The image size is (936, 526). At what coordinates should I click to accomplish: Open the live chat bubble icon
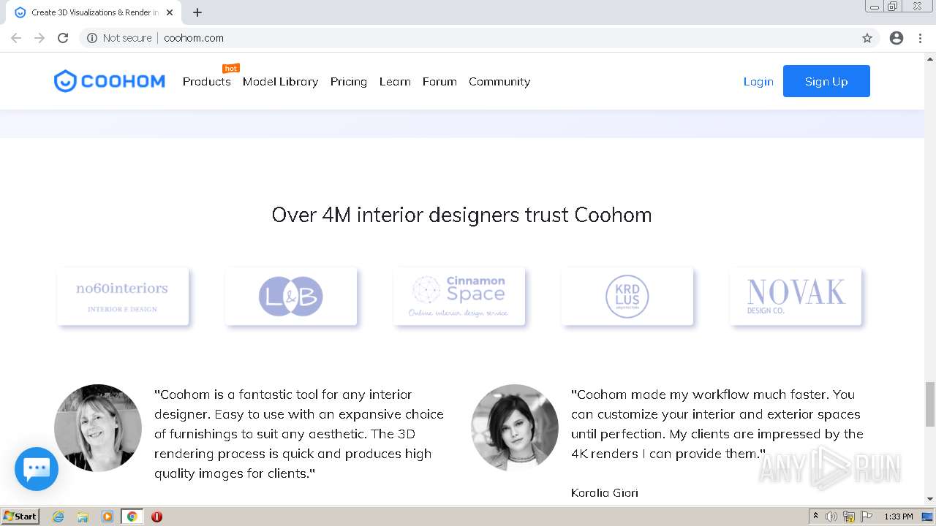37,469
